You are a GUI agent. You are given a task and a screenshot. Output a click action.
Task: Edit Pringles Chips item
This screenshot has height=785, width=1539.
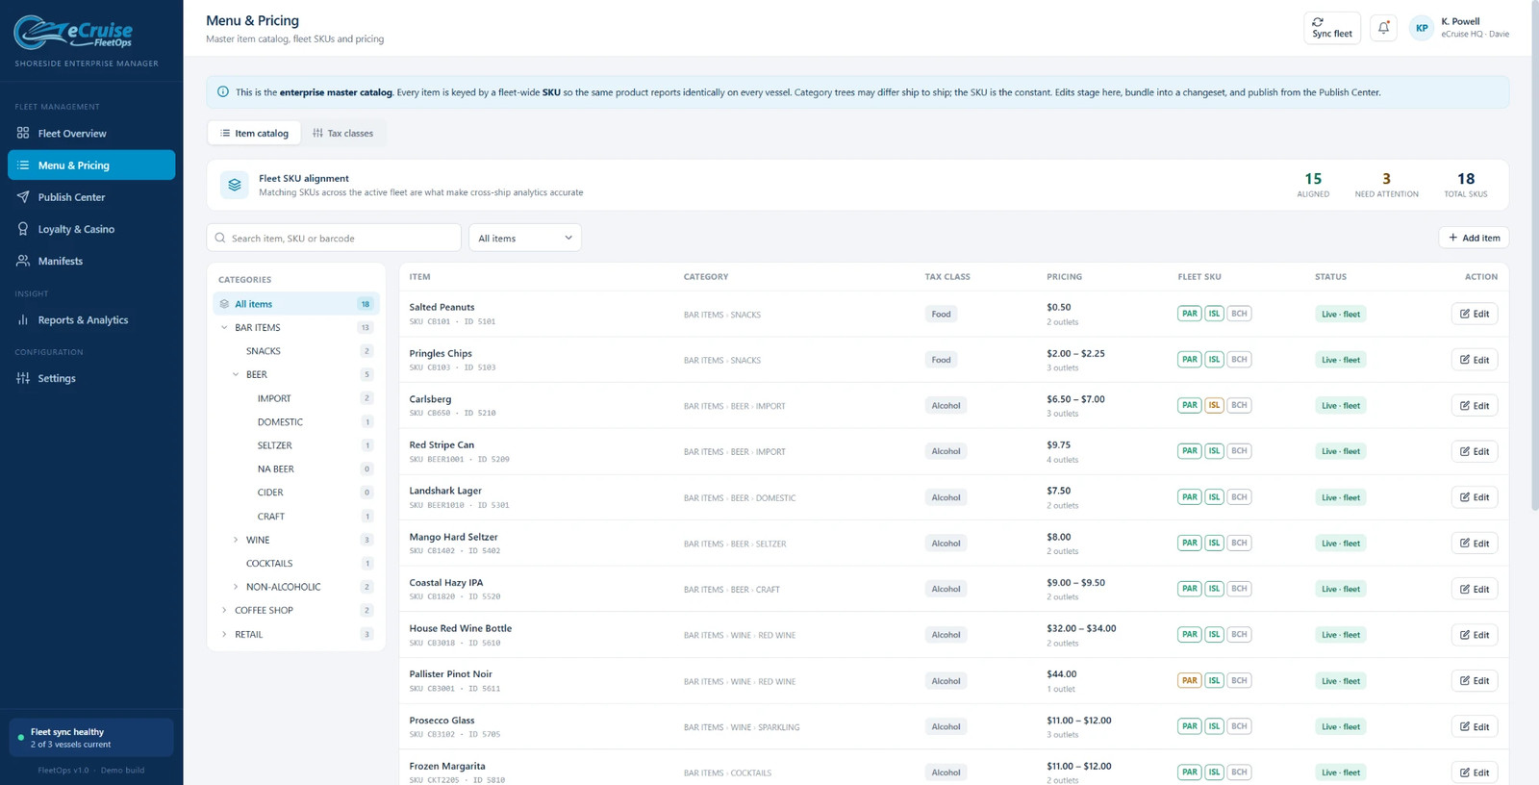pos(1474,360)
